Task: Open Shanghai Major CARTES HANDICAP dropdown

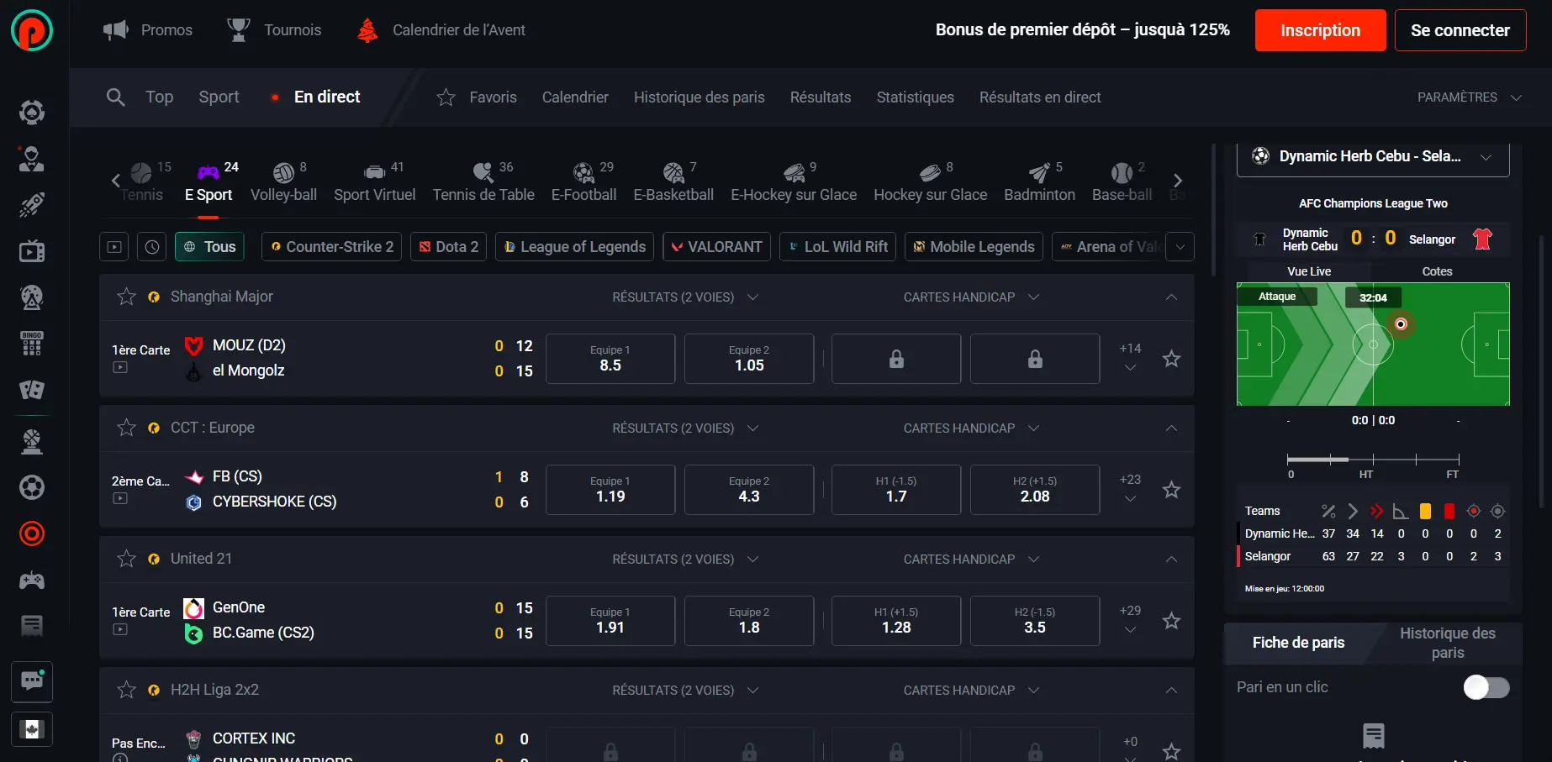Action: [x=971, y=297]
